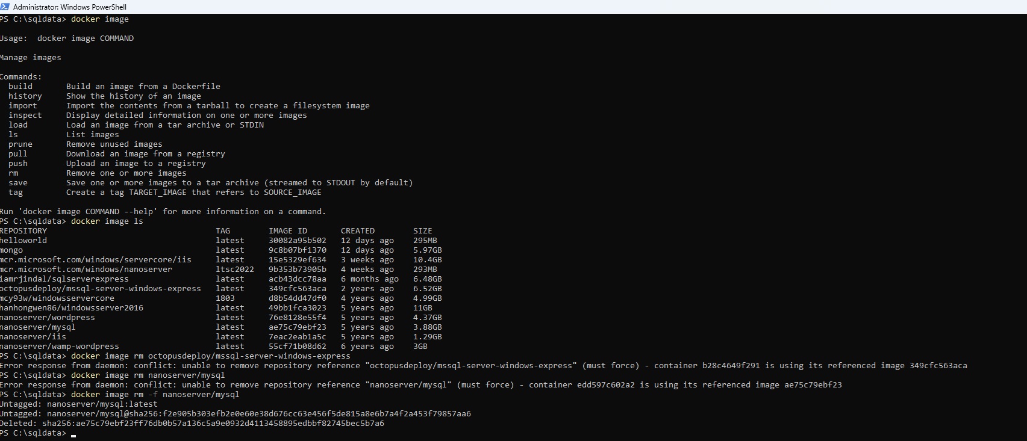
Task: Click the 'tag' command name in Commands list
Action: [x=16, y=193]
